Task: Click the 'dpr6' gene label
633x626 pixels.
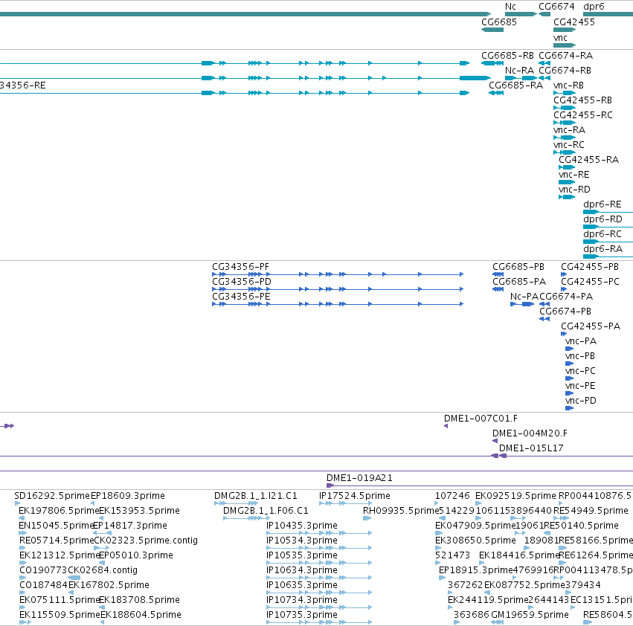Action: tap(594, 7)
